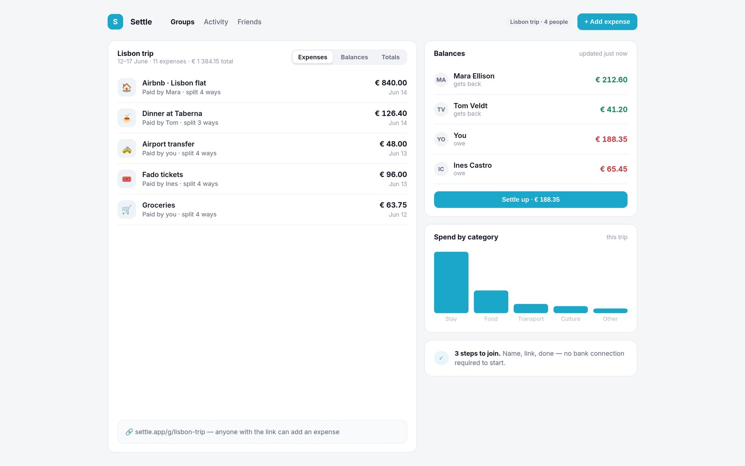Click the shopping cart icon for Groceries
745x466 pixels.
127,210
